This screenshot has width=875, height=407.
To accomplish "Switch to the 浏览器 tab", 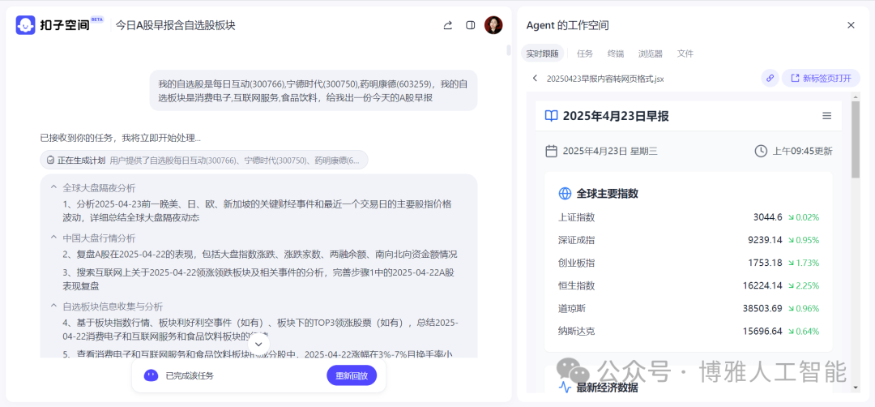I will [x=650, y=54].
